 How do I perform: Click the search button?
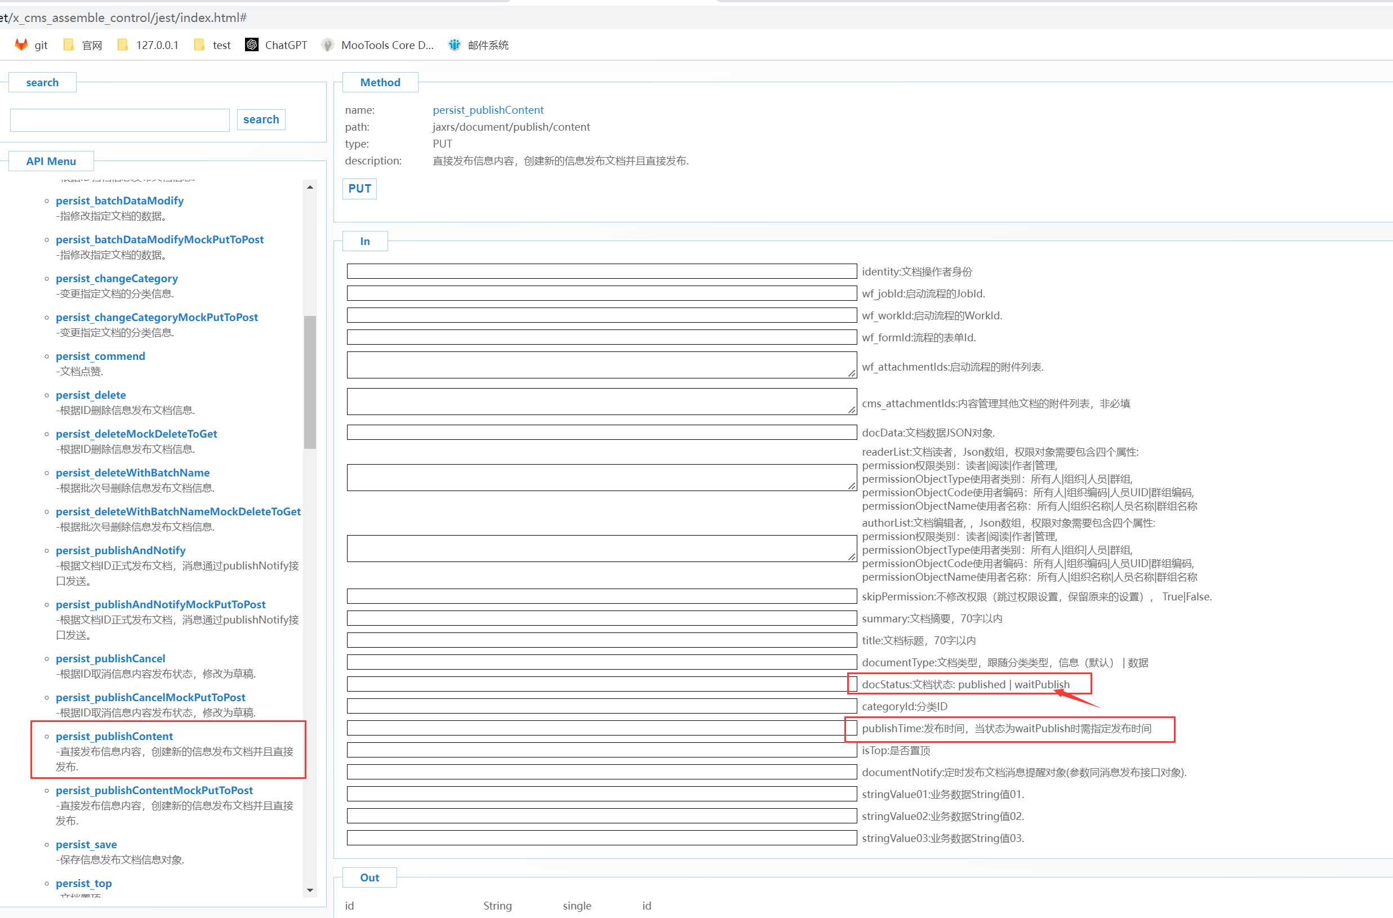pos(261,119)
